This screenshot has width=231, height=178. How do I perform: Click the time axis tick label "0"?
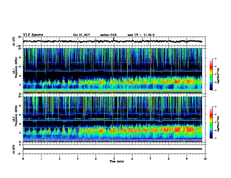click(x=23, y=159)
